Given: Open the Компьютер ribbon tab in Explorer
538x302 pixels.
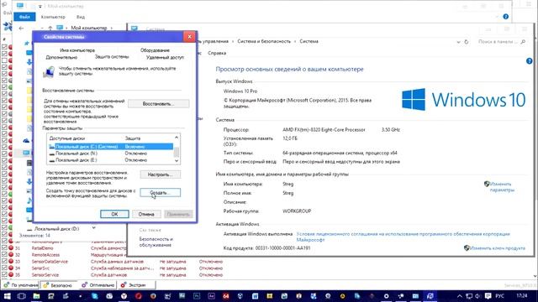Looking at the screenshot, I should [53, 17].
